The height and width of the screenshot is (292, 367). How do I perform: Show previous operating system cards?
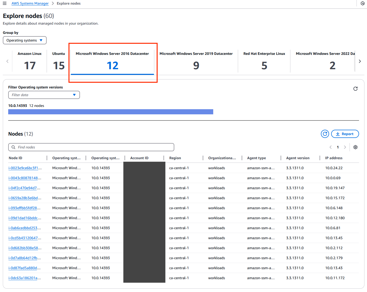pyautogui.click(x=7, y=61)
